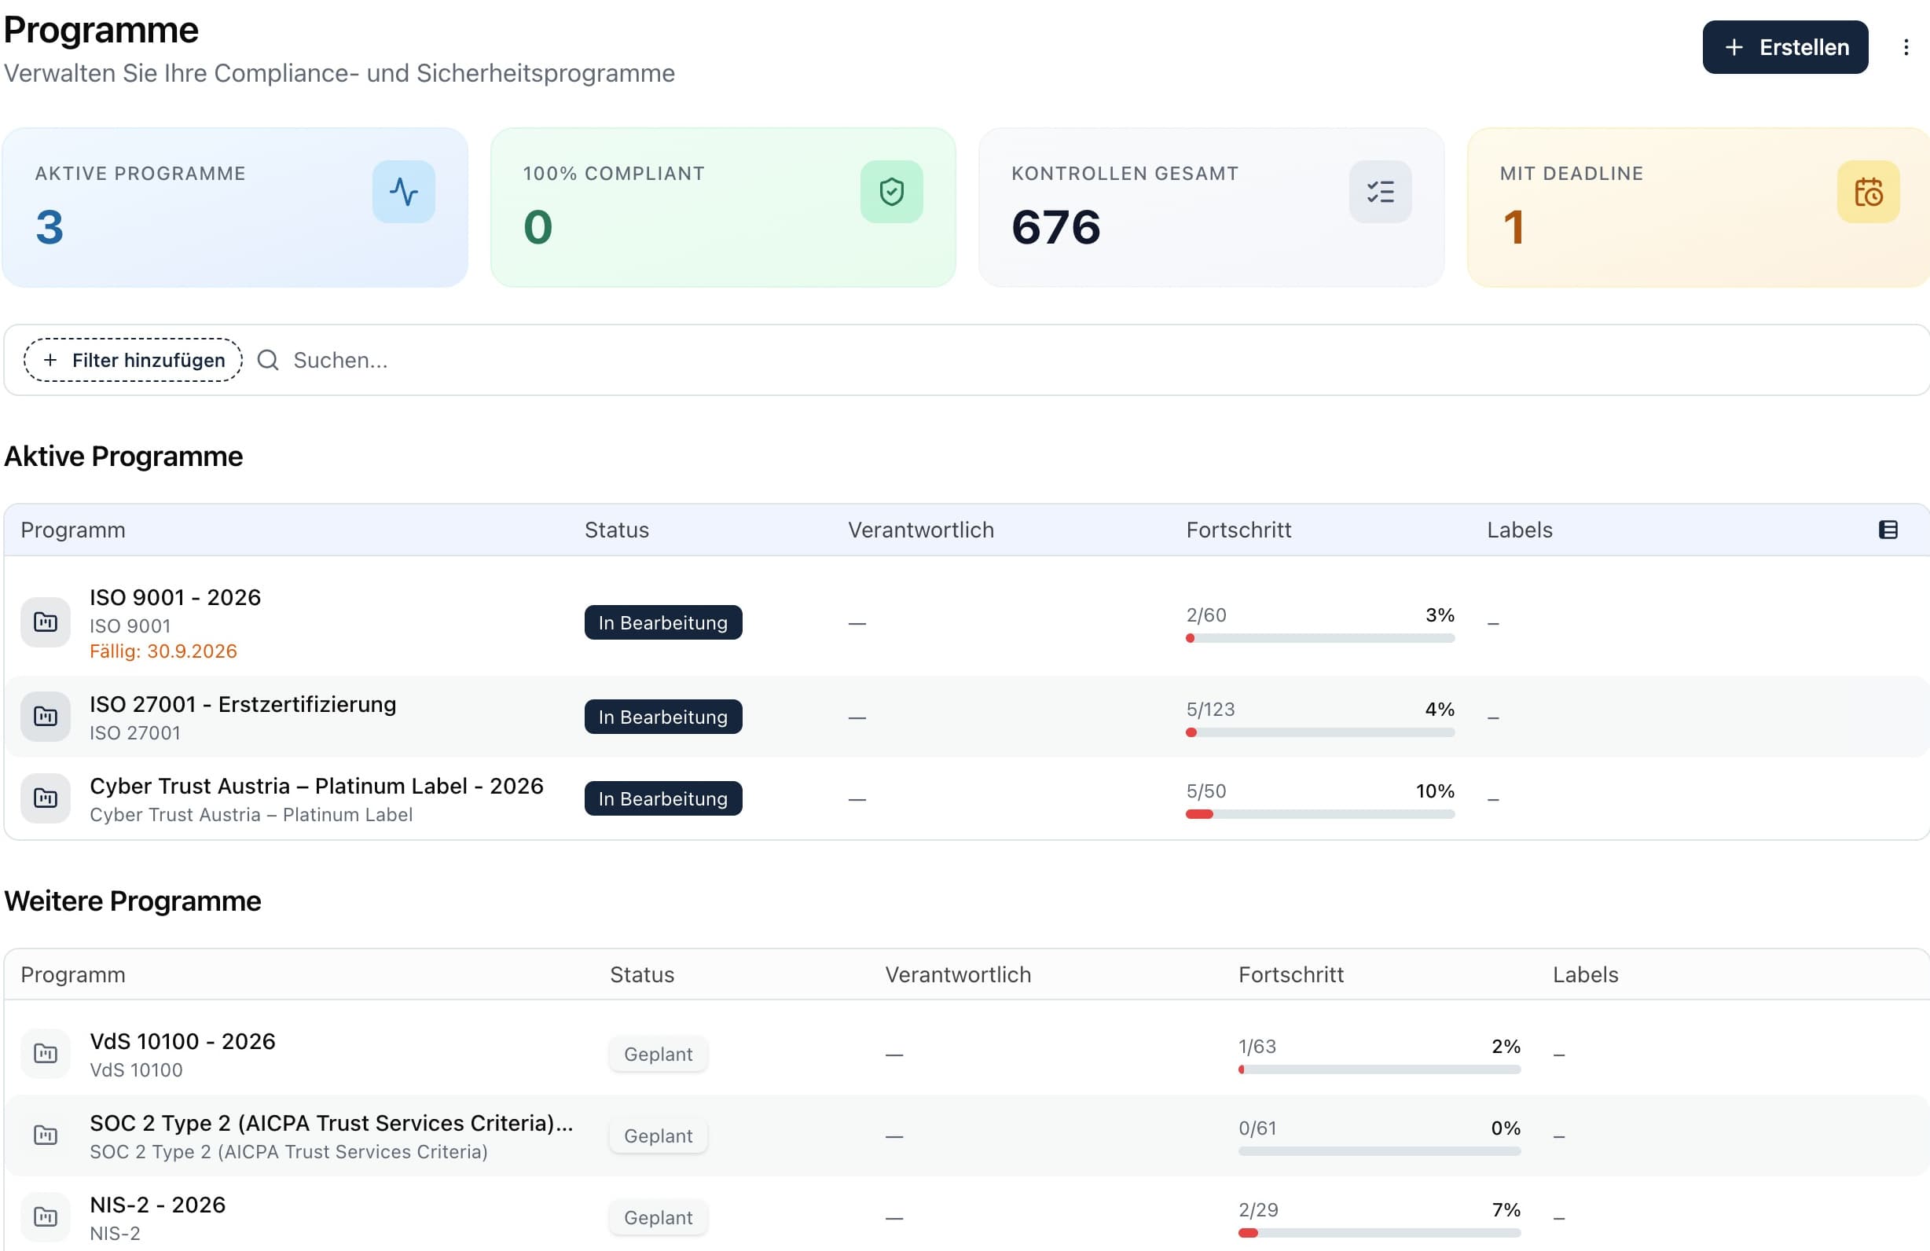Click folder icon of Cyber Trust Austria row
Viewport: 1930px width, 1251px height.
pos(46,798)
